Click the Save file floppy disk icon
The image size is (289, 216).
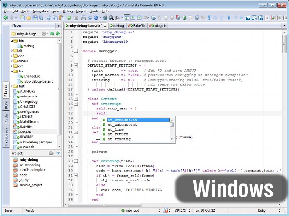pos(35,18)
